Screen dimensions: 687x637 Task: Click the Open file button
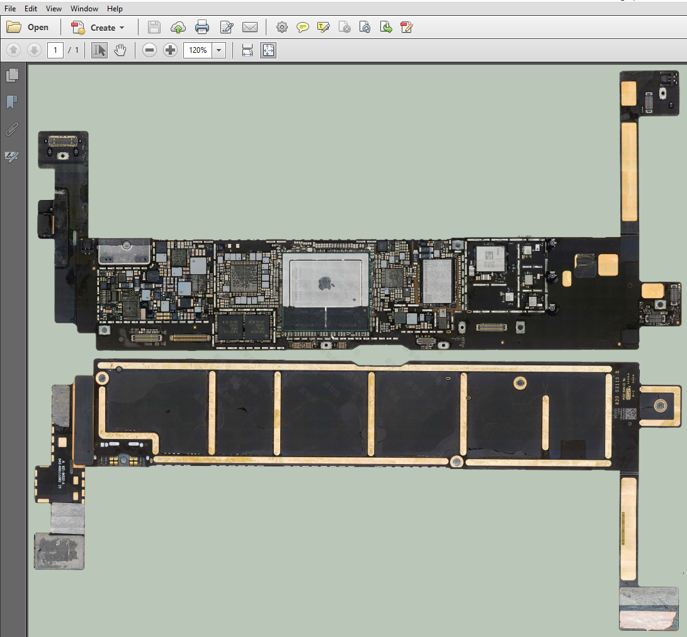pos(28,28)
